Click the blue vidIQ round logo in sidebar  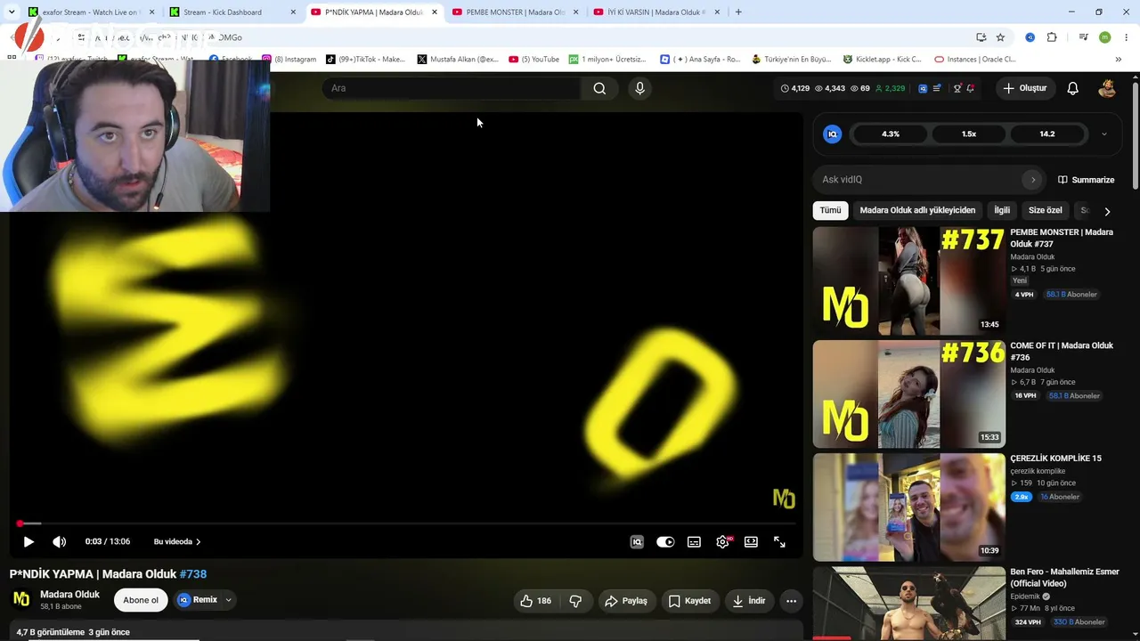tap(833, 134)
